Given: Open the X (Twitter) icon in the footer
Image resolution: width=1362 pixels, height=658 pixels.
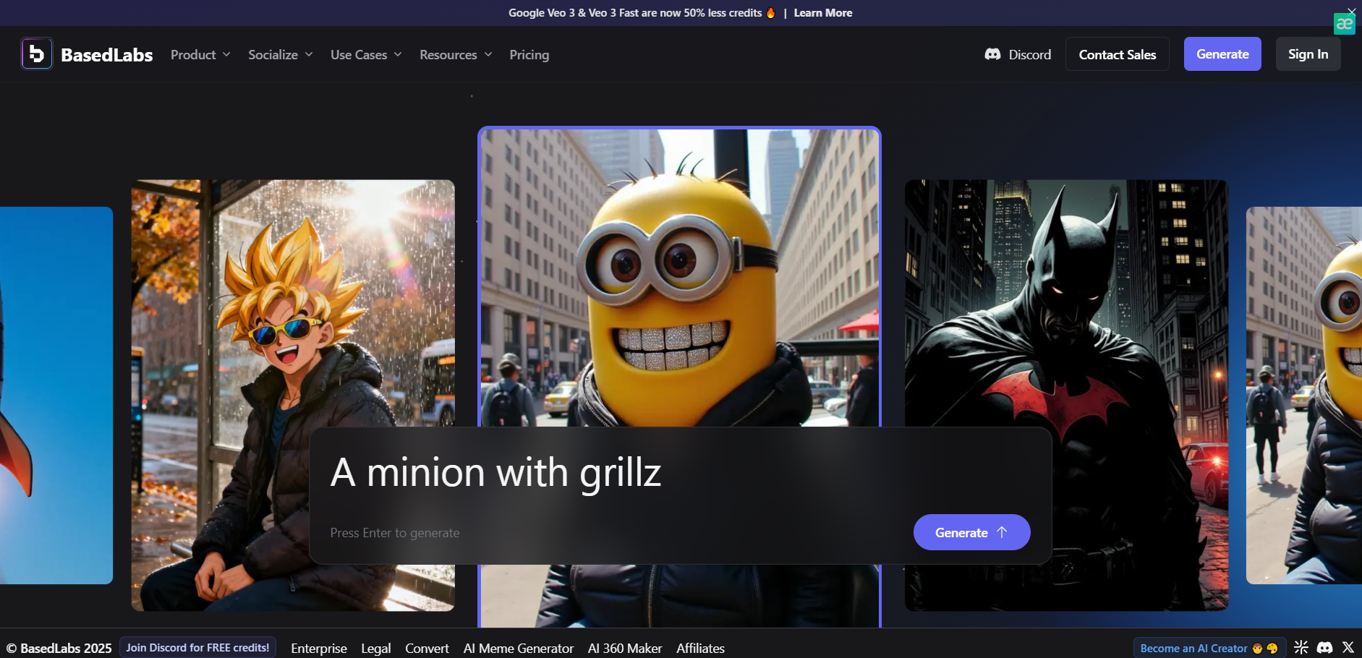Looking at the screenshot, I should pos(1348,648).
